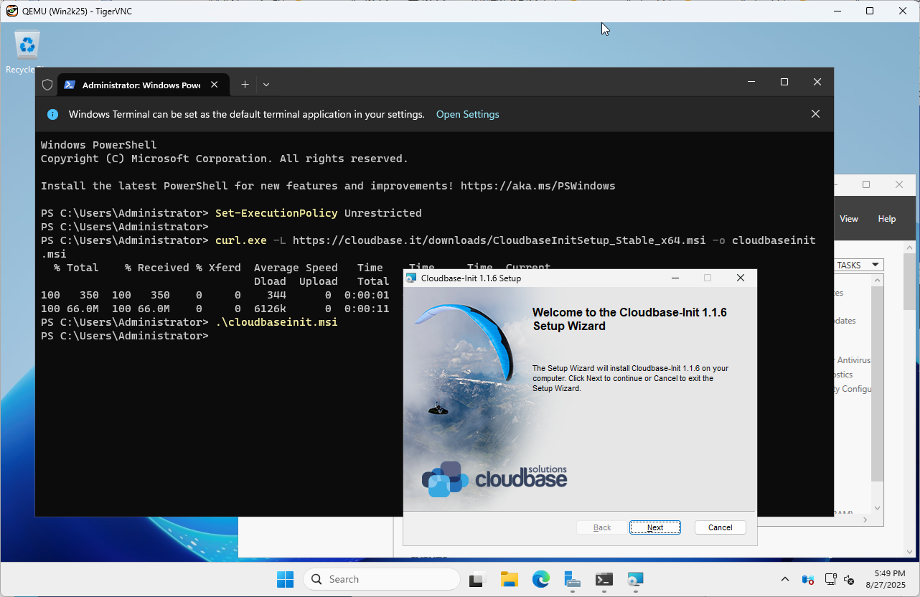This screenshot has width=920, height=597.
Task: Open the Recycle Bin on the desktop
Action: pyautogui.click(x=27, y=44)
